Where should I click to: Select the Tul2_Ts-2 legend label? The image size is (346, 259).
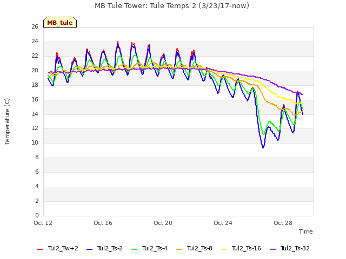110,248
